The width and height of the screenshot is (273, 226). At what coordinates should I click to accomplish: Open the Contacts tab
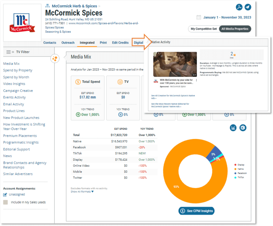click(50, 43)
